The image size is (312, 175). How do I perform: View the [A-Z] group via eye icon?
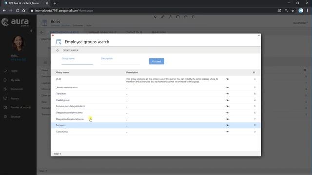(227, 79)
